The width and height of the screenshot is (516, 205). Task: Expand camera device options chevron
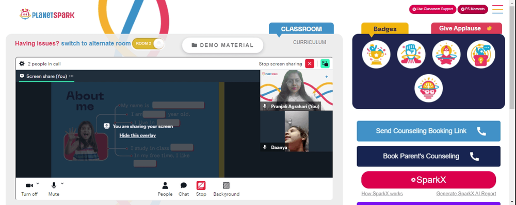[x=38, y=183]
